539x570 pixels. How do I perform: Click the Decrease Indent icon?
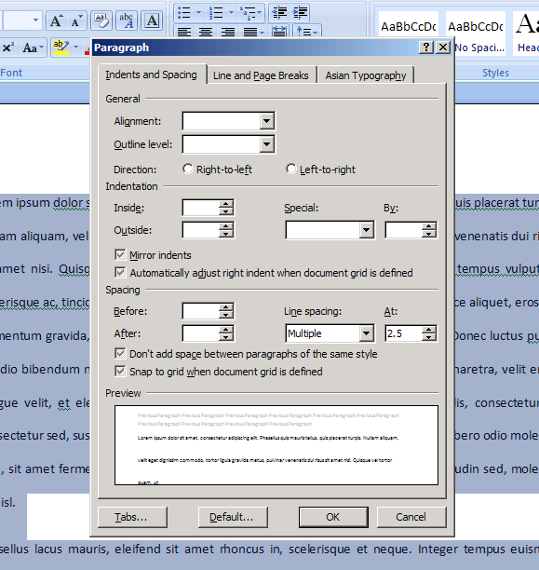[x=279, y=13]
